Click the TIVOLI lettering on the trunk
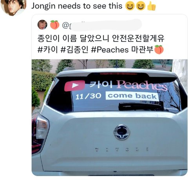188x180 pixels. click(x=122, y=149)
